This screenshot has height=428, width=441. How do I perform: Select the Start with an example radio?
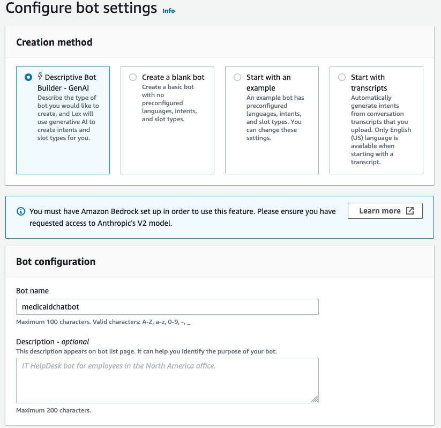(237, 77)
